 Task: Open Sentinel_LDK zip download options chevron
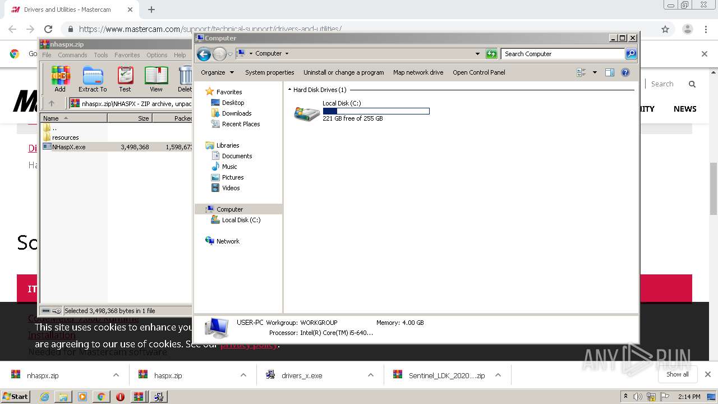point(498,375)
